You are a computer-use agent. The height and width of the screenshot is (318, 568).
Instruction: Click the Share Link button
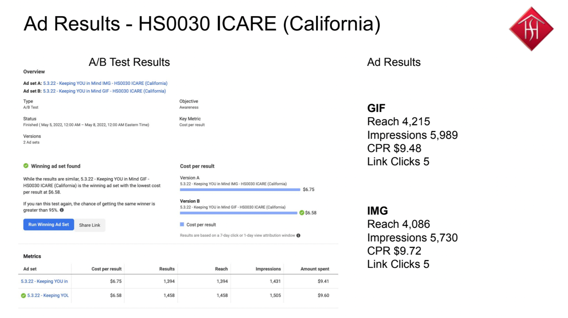click(90, 225)
